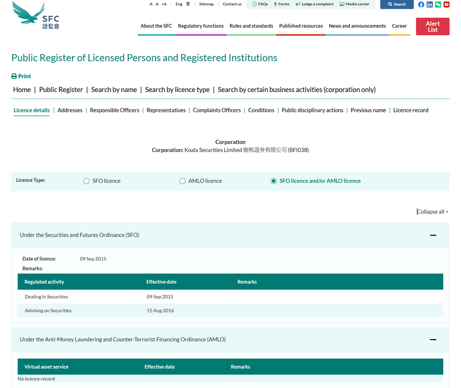Switch to the Complaints Officers tab
The width and height of the screenshot is (461, 388).
pos(217,110)
